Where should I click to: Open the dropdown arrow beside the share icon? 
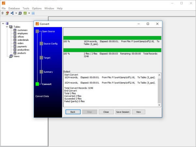pos(16,13)
